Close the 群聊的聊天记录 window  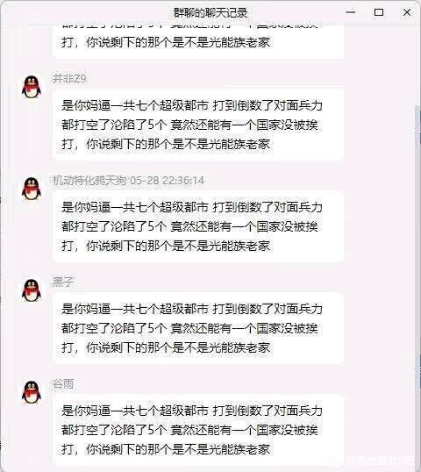click(407, 12)
